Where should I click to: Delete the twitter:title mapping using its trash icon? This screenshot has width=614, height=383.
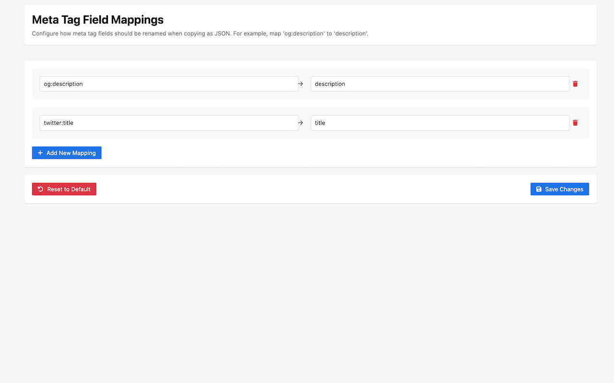pos(575,123)
